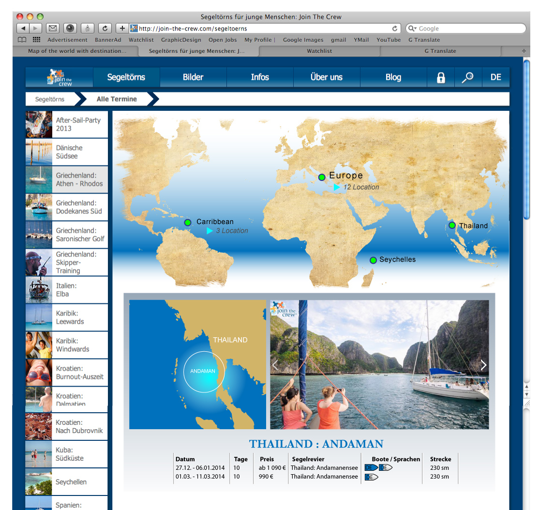The height and width of the screenshot is (510, 539).
Task: Open the Bilder navigation menu
Action: [193, 77]
